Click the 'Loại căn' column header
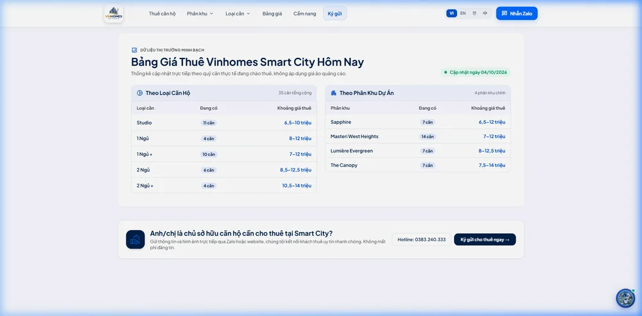Viewport: 642px width, 316px height. 145,108
